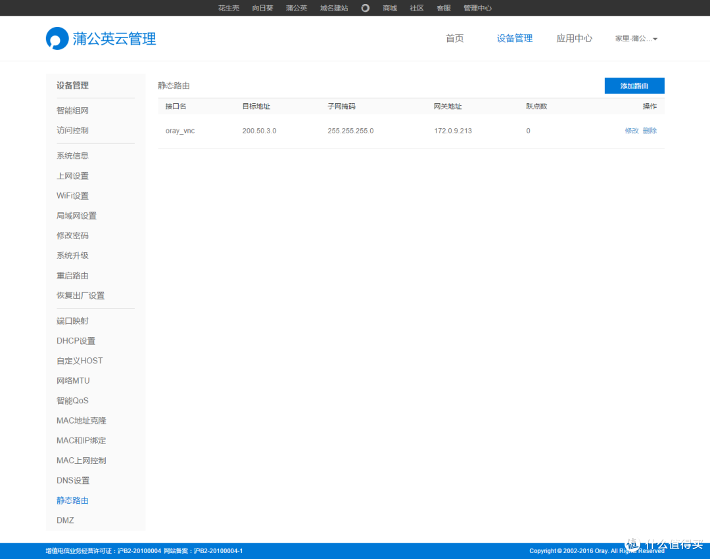Screen dimensions: 710x559
Task: Switch to the 设备管理 tab
Action: click(514, 39)
